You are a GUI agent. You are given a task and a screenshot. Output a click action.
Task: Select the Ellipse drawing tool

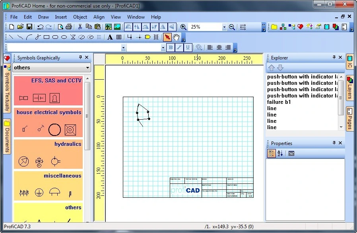point(64,37)
